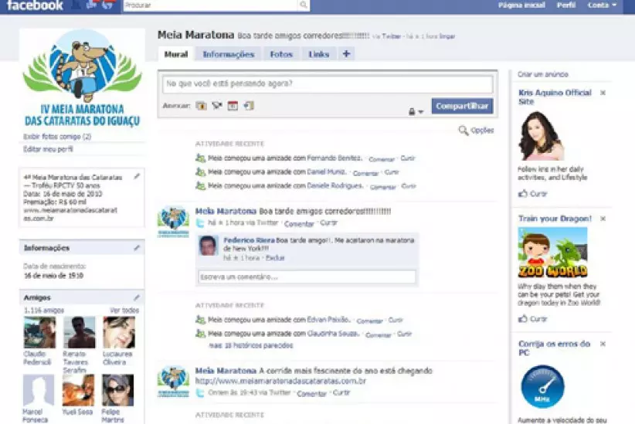Click Claudio Pedencil's friend thumbnail
The width and height of the screenshot is (635, 424).
pyautogui.click(x=39, y=333)
